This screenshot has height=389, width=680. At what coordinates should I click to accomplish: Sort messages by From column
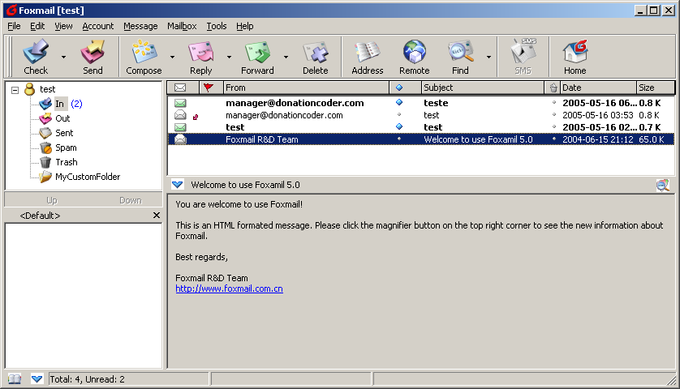click(306, 88)
